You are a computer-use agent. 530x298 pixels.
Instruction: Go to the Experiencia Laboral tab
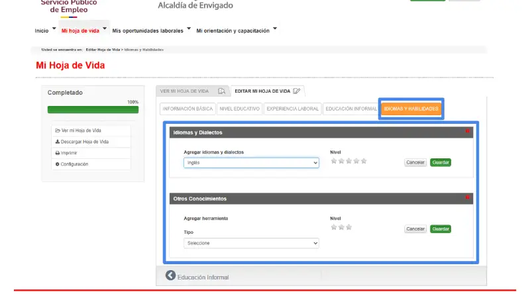[x=292, y=109]
